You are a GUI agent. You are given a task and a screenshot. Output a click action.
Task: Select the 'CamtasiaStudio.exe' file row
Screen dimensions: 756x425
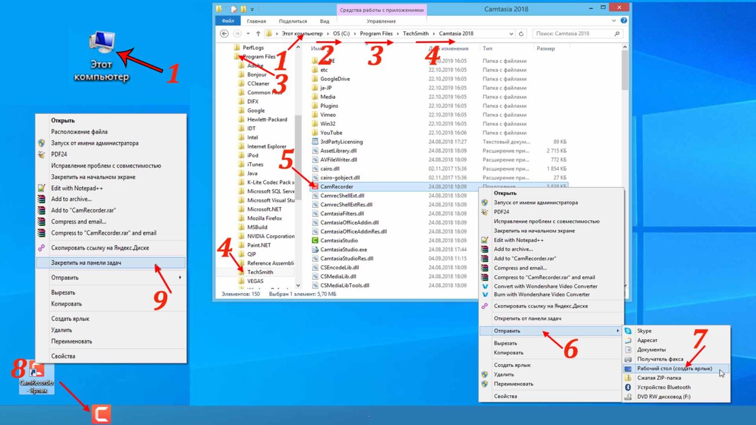[x=439, y=249]
